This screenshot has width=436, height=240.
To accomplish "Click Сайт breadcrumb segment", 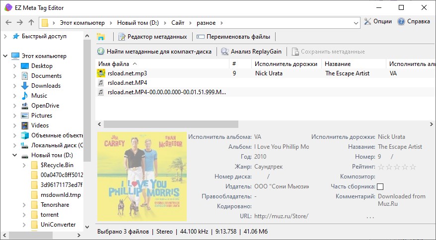I will [x=178, y=23].
